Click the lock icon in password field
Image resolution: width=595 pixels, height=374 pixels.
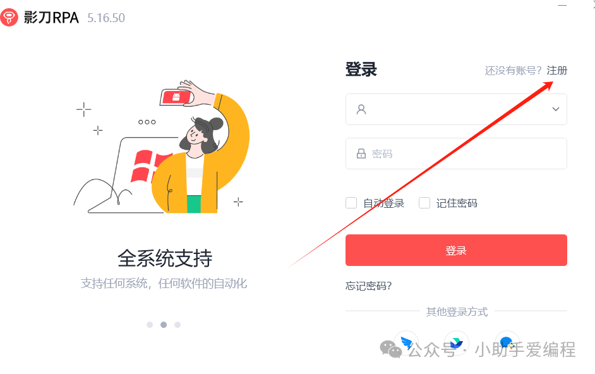(x=361, y=154)
